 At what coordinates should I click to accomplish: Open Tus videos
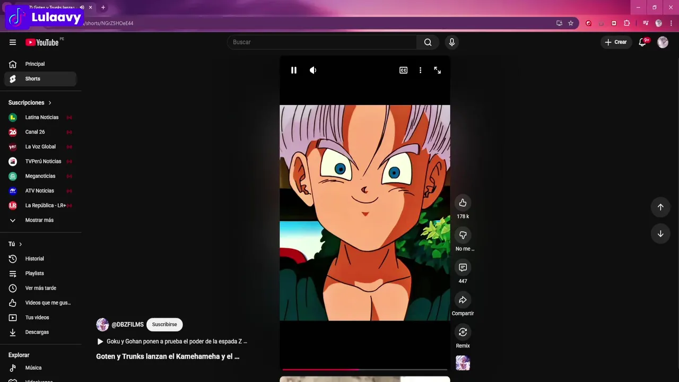coord(40,317)
